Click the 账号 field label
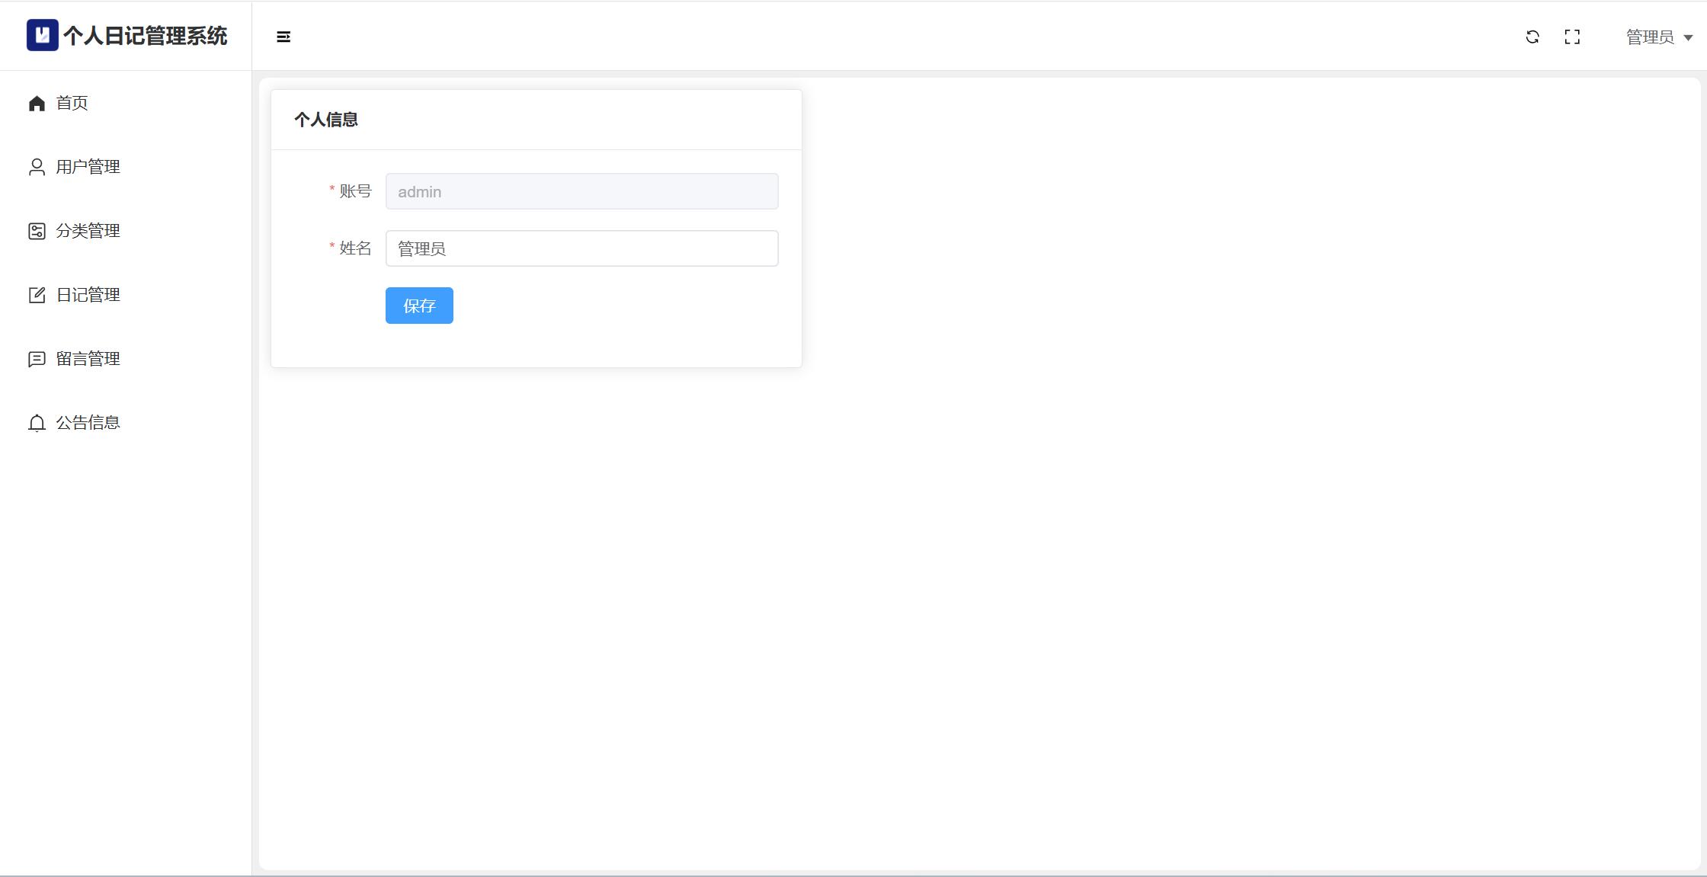Viewport: 1707px width, 877px height. (355, 191)
